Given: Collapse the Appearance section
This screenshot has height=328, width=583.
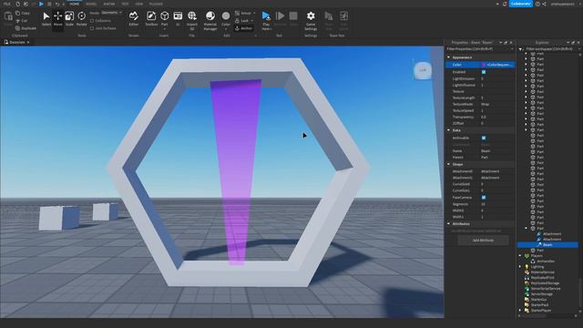Looking at the screenshot, I should pos(449,57).
